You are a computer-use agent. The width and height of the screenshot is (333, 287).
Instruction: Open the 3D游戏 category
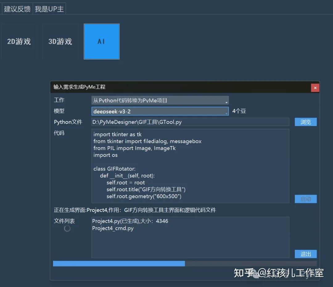point(60,41)
